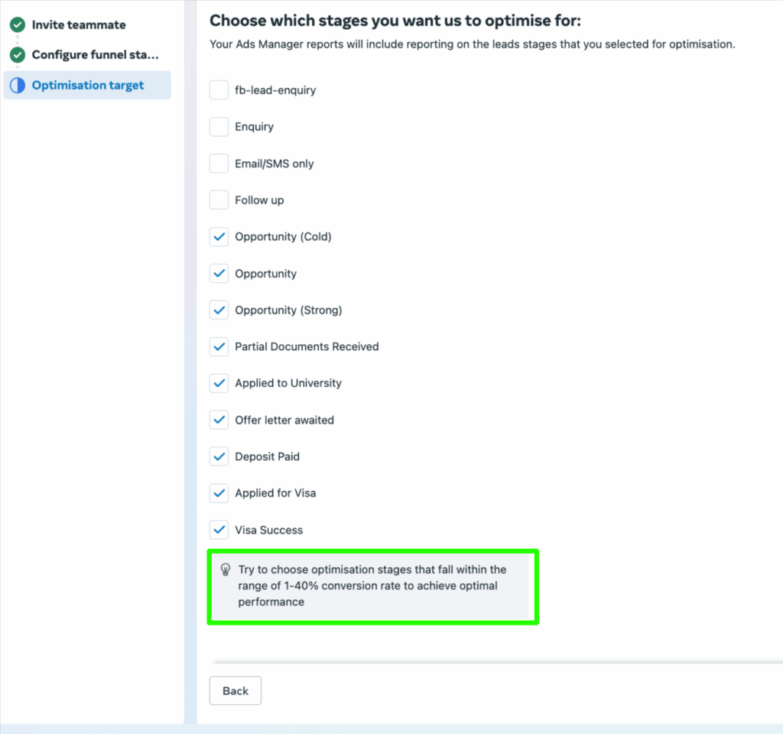Disable the Offer letter awaited checkbox

point(219,421)
